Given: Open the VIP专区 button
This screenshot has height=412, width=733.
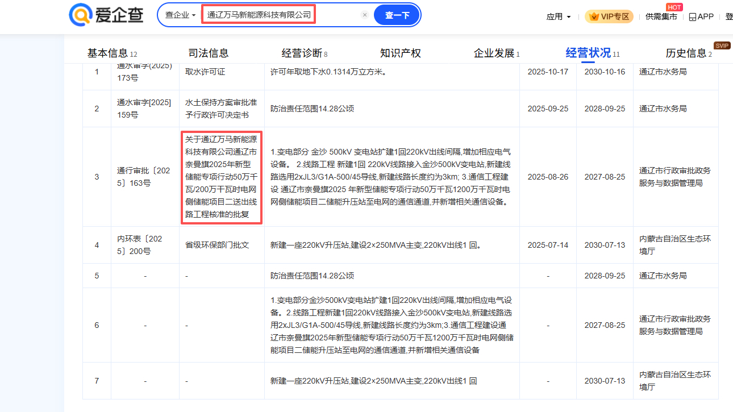Looking at the screenshot, I should [x=609, y=16].
